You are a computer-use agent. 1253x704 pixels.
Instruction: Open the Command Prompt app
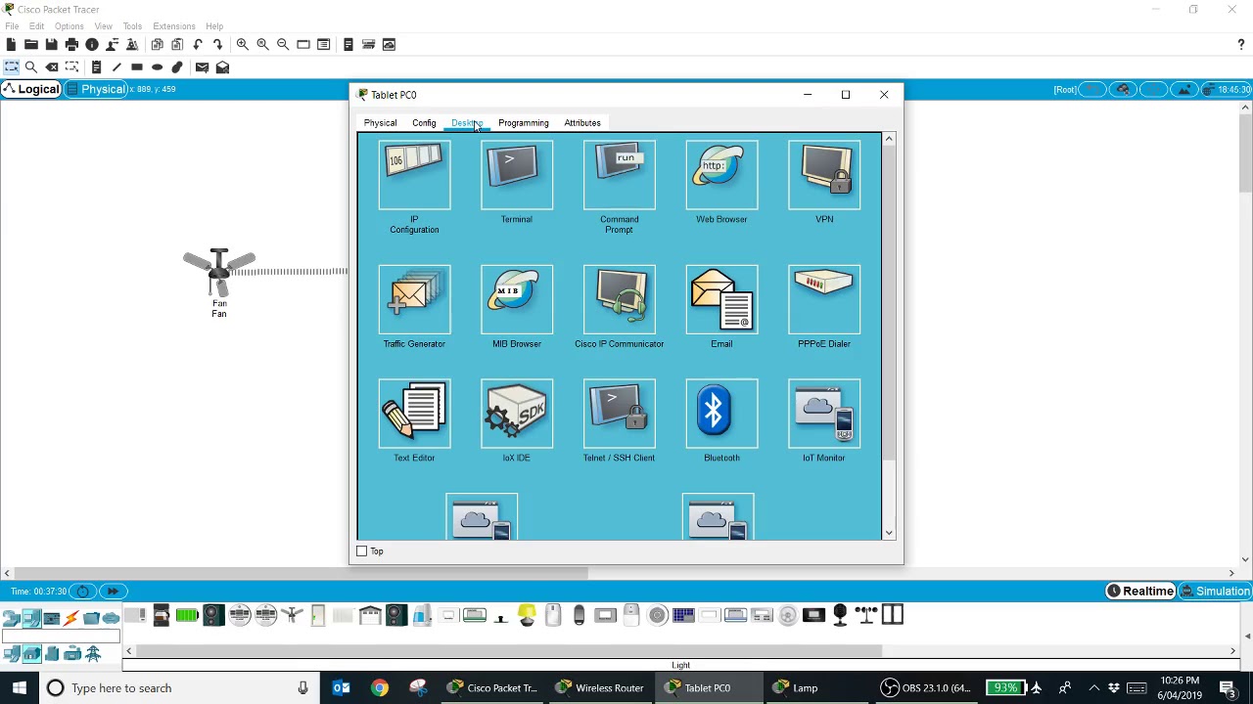619,175
